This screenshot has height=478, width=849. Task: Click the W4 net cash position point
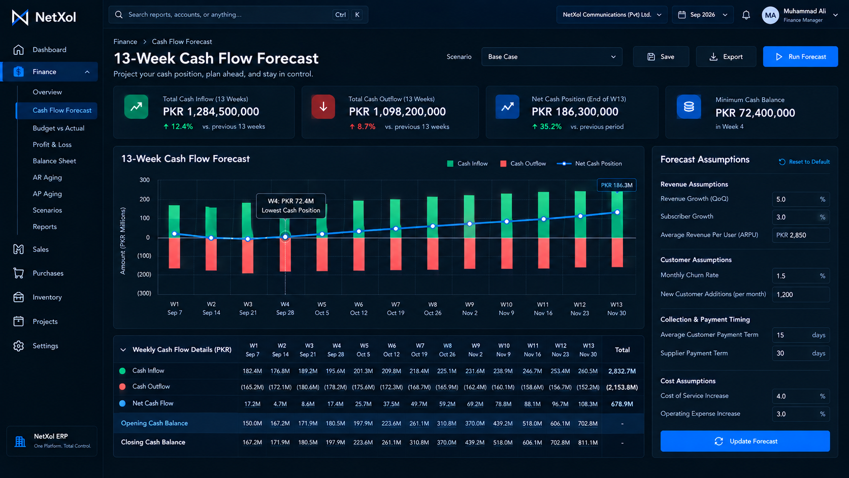285,237
